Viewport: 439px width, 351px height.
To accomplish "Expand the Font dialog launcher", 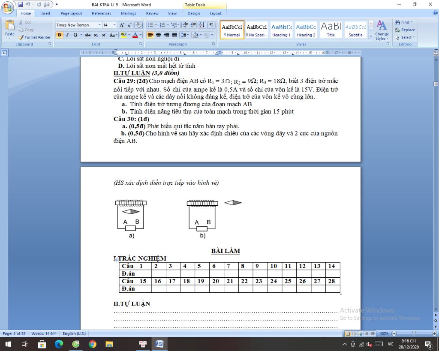I will [141, 44].
